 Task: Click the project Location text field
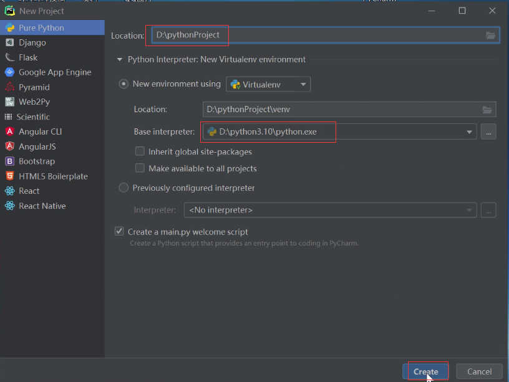(312, 36)
